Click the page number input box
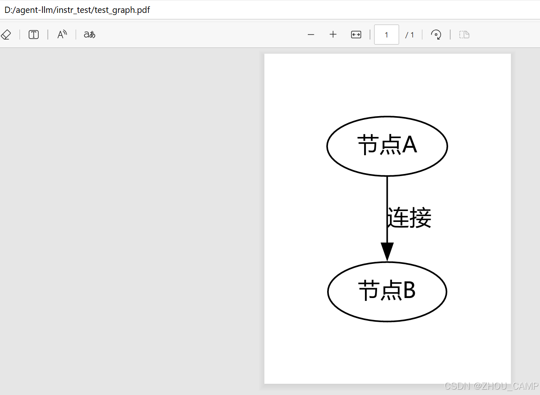The height and width of the screenshot is (395, 540). (x=386, y=35)
